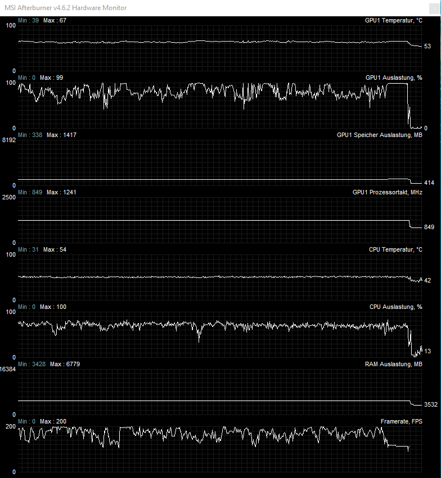Select the GPU1 Auslastung, % graph title
Viewport: 441px width, 478px height.
pyautogui.click(x=394, y=78)
